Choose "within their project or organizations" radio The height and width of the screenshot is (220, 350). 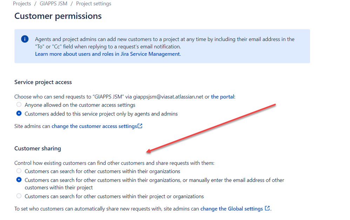tap(19, 196)
